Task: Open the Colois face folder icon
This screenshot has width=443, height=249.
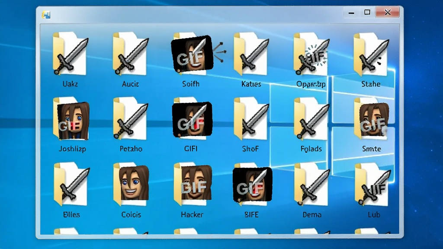Action: tap(131, 184)
